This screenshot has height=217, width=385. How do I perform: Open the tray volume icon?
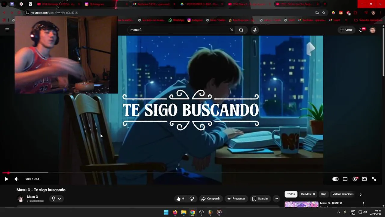(365, 212)
